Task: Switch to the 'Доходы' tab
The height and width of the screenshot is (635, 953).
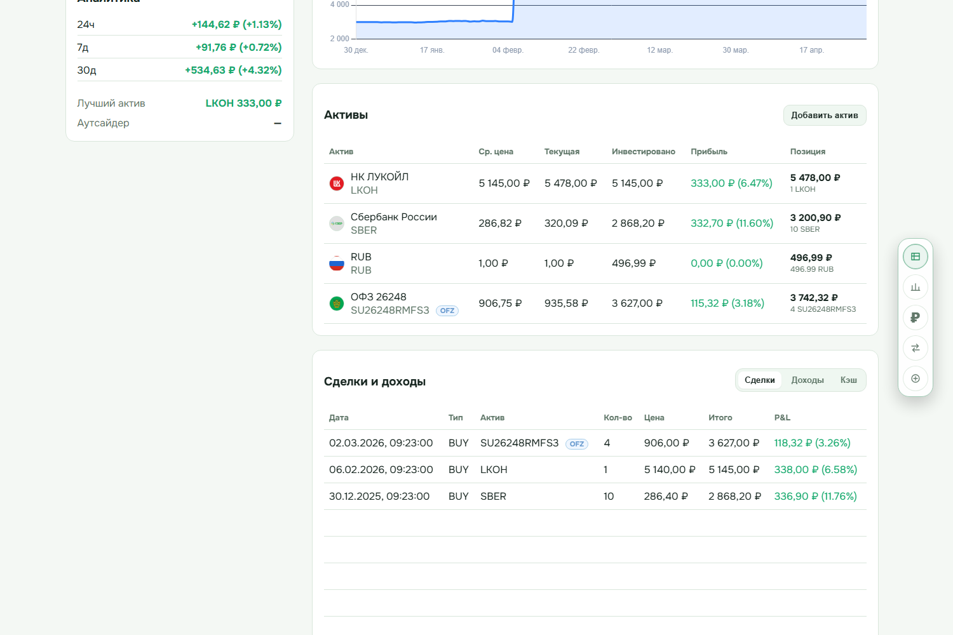Action: 808,380
